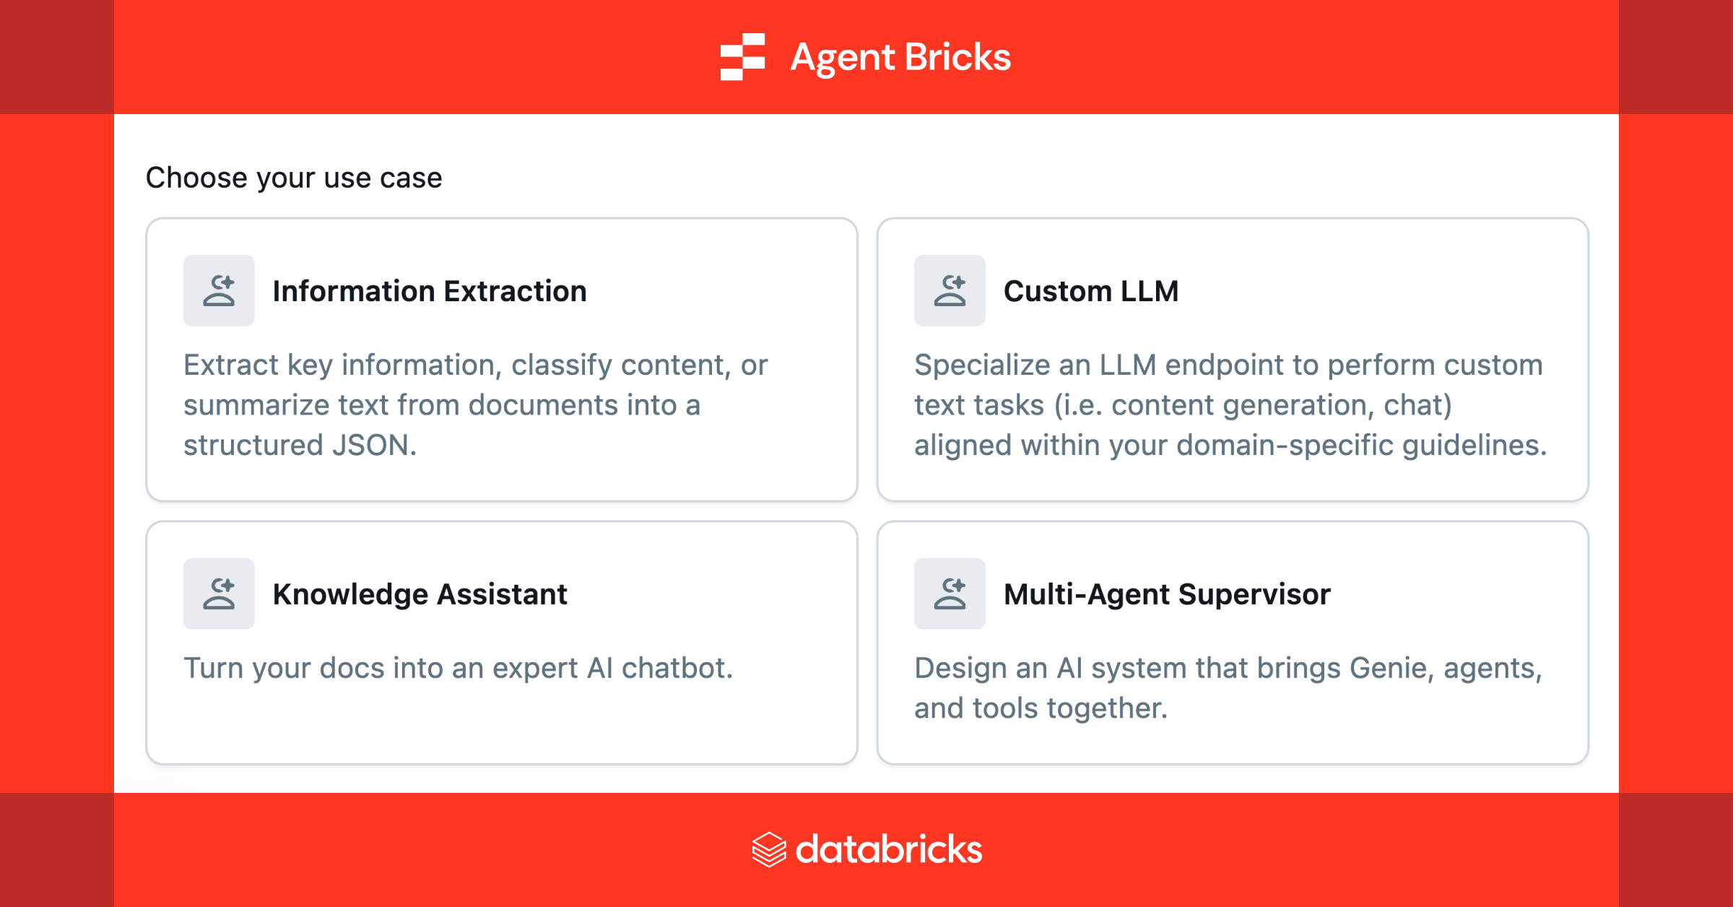Choose the Multi-Agent Supervisor title
The image size is (1733, 907).
[x=1166, y=594]
